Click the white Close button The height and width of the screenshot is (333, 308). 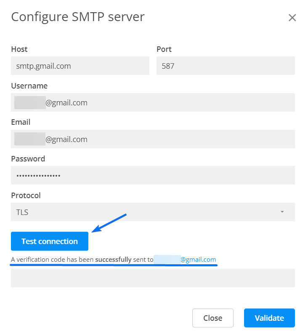(212, 318)
